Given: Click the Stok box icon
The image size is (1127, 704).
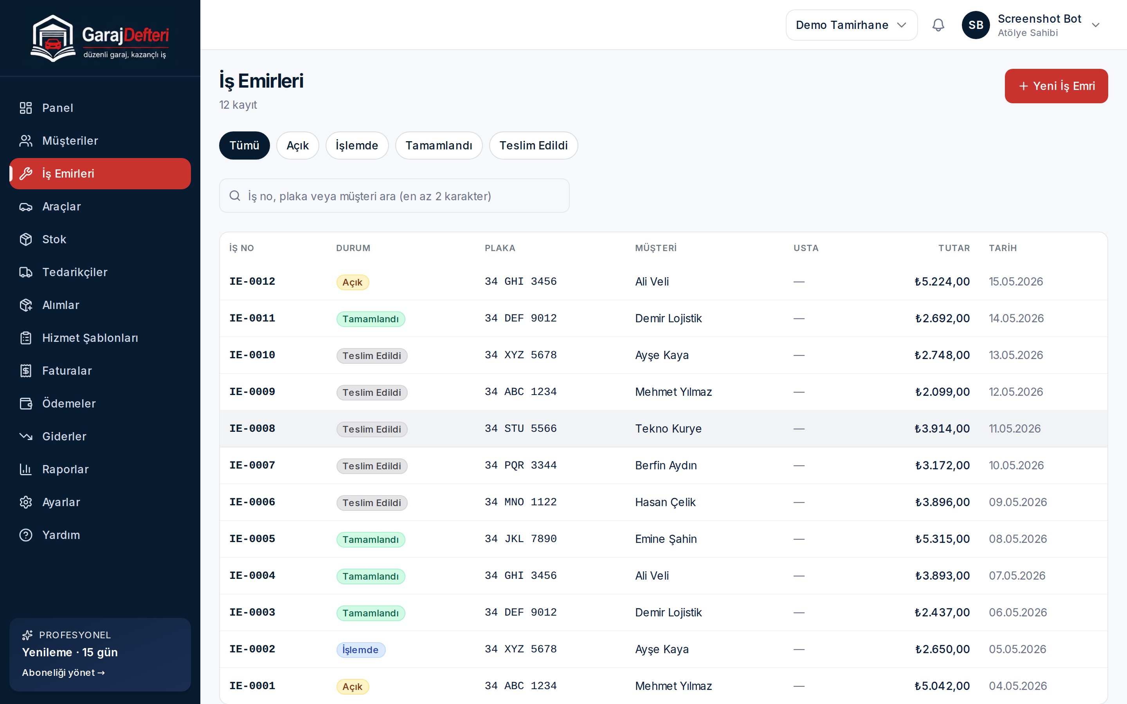Looking at the screenshot, I should pos(25,239).
